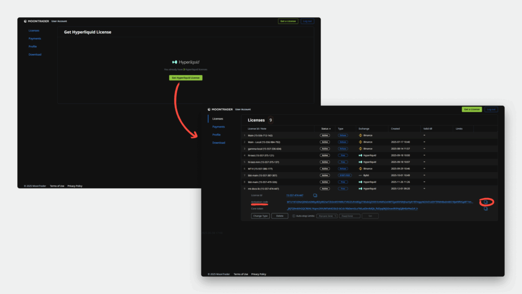Screen dimensions: 522x294
Task: Open Profile in the Licenses list window sidebar
Action: [217, 134]
